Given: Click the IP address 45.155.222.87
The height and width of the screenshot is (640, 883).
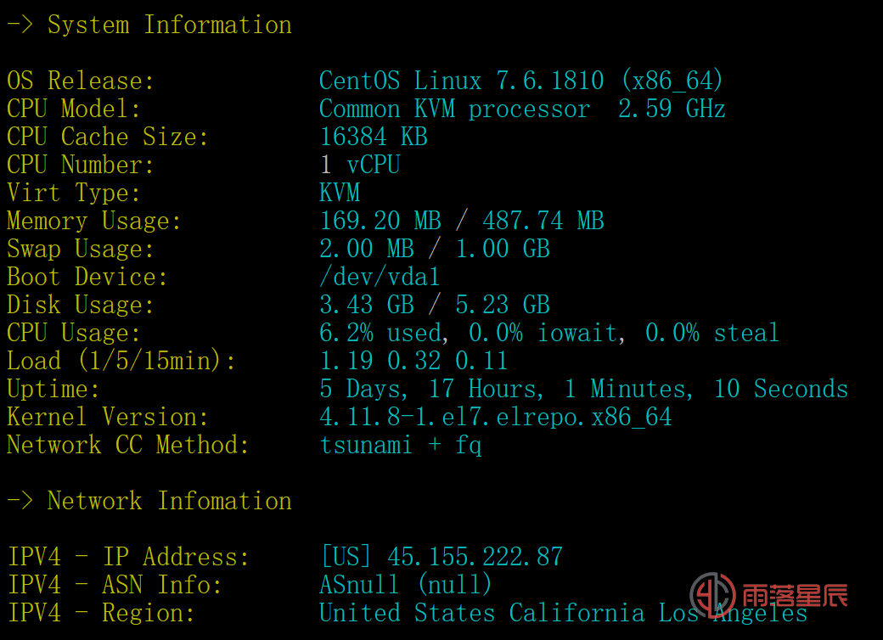Looking at the screenshot, I should pyautogui.click(x=475, y=557).
